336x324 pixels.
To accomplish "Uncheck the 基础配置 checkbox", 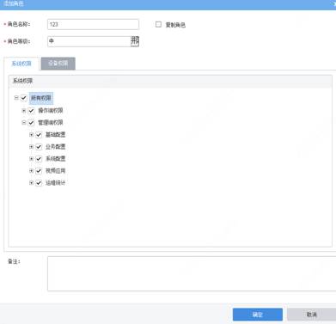I will click(x=39, y=135).
